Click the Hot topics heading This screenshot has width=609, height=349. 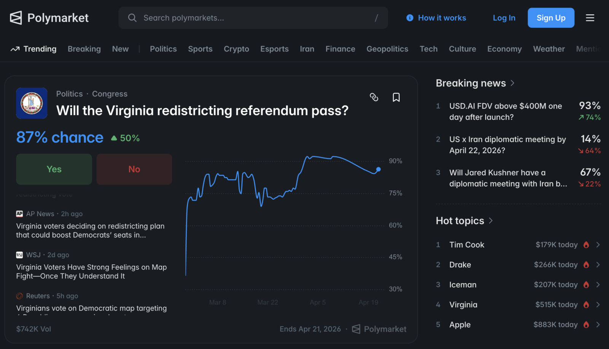coord(460,221)
